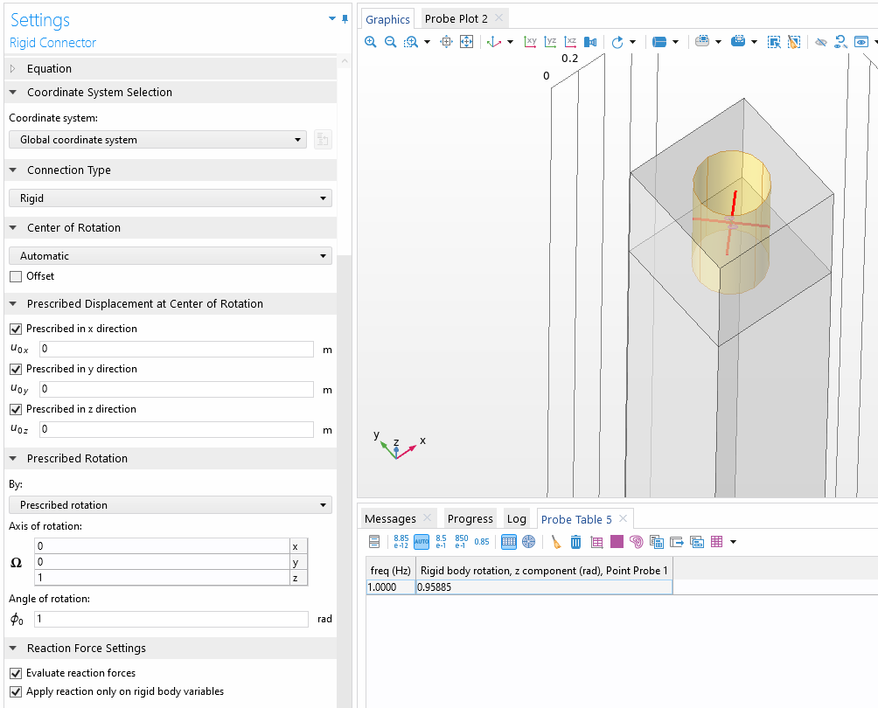Click the purple table surface swatch
Viewport: 878px width, 708px height.
tap(617, 542)
